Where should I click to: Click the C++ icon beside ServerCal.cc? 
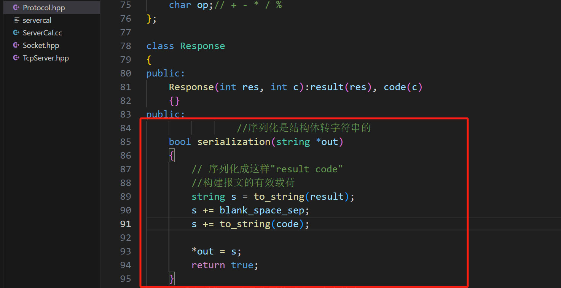[16, 33]
